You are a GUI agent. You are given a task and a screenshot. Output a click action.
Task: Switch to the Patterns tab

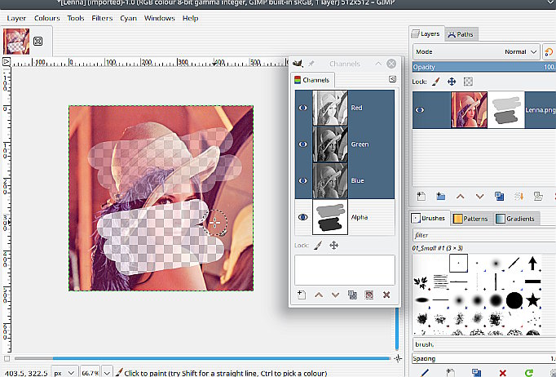tap(470, 219)
